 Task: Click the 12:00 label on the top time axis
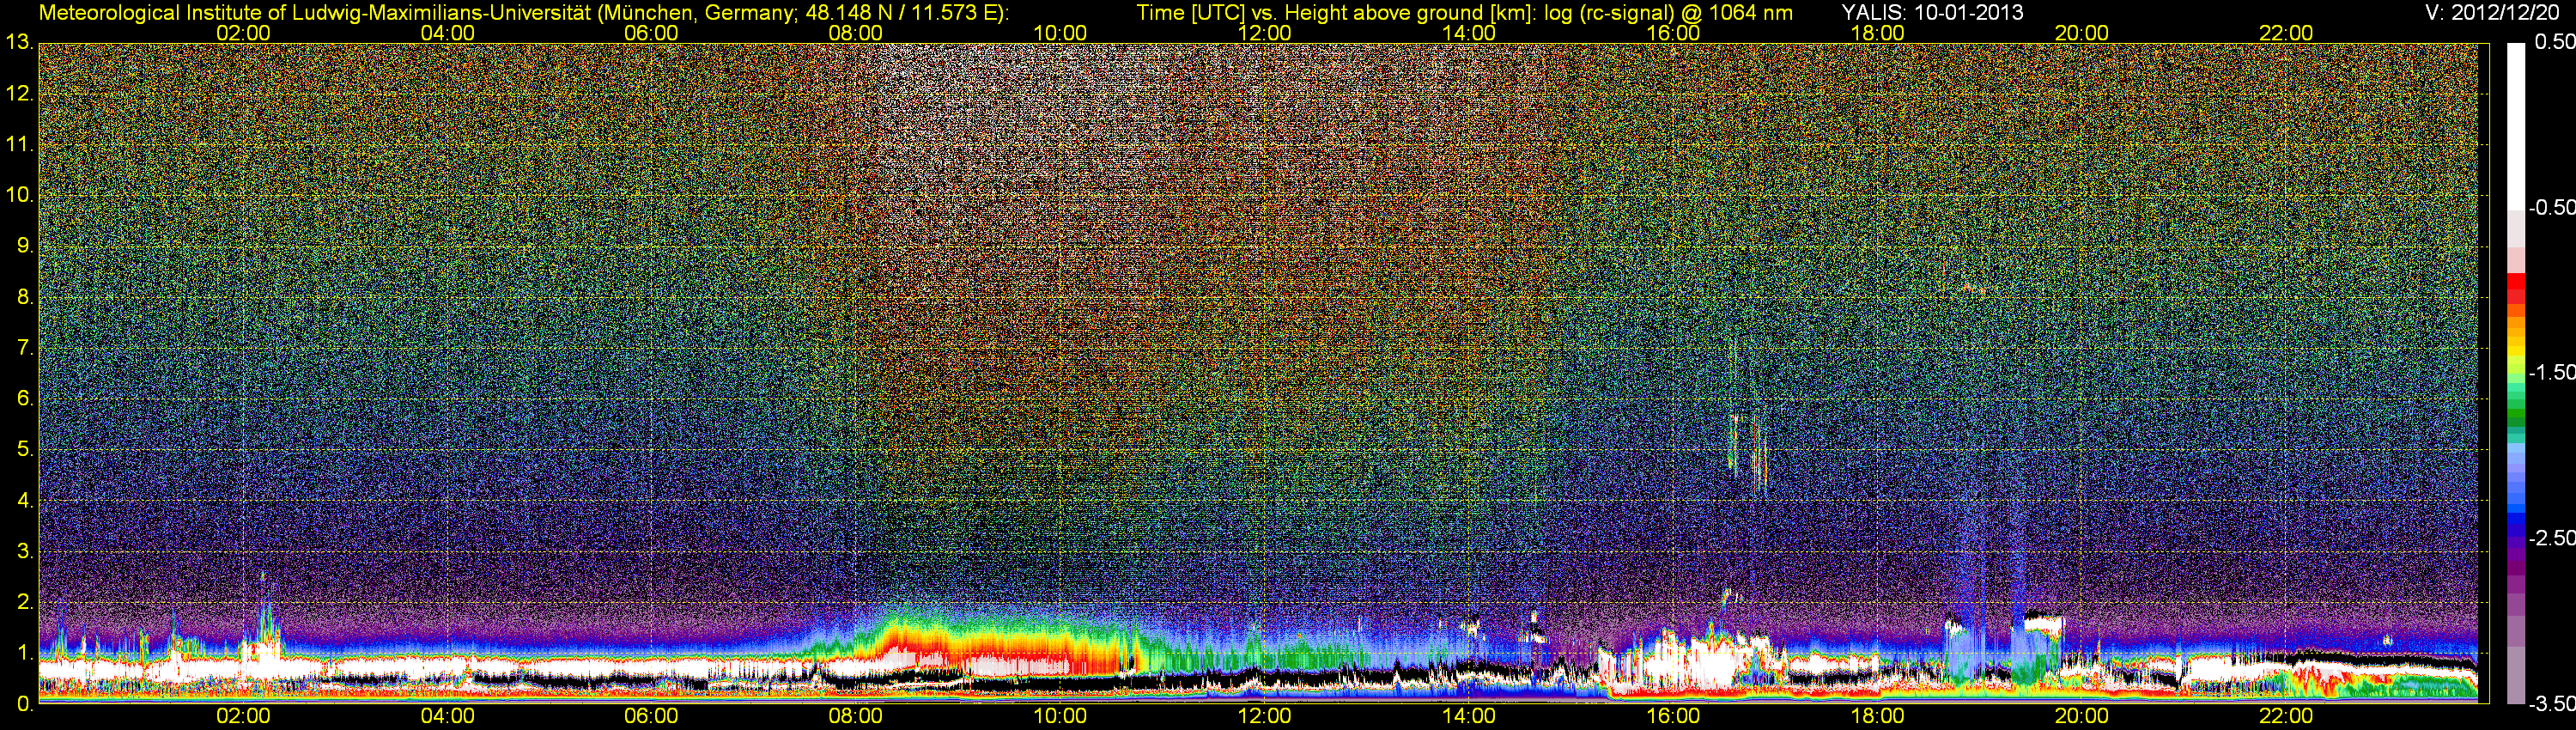1264,33
